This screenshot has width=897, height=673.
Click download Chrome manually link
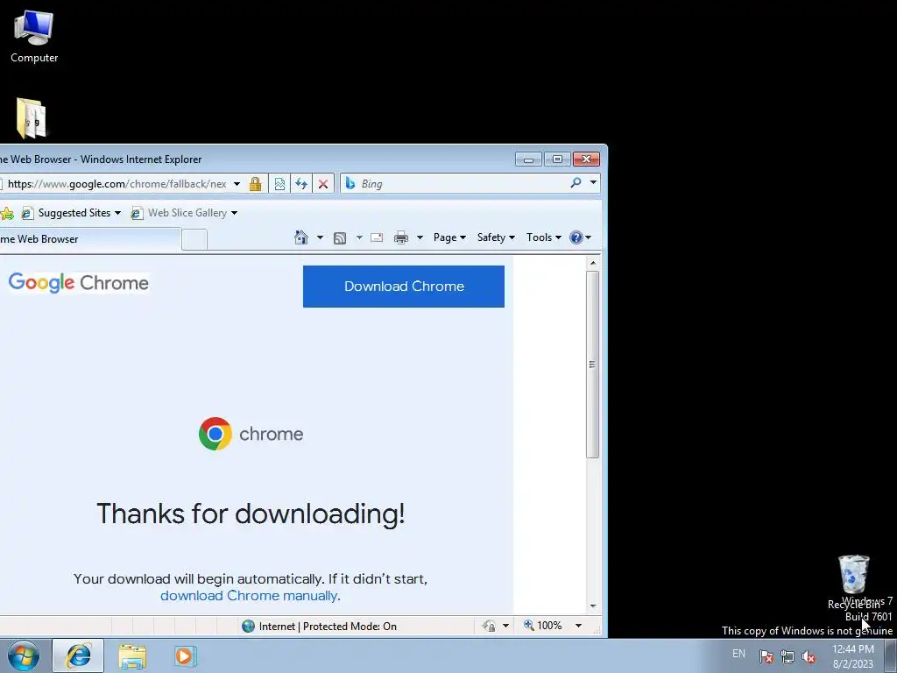click(248, 596)
